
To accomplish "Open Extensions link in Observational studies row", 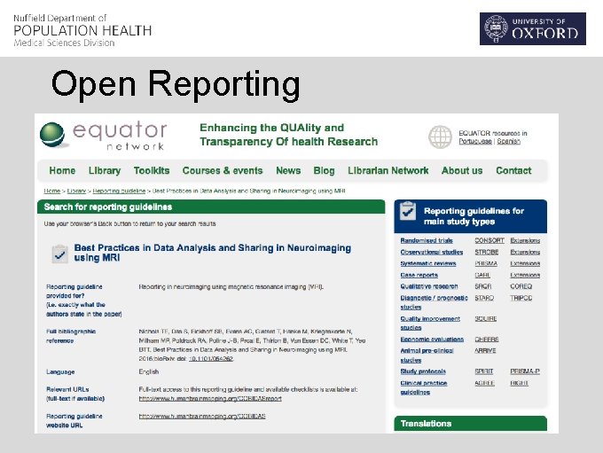I will point(525,252).
